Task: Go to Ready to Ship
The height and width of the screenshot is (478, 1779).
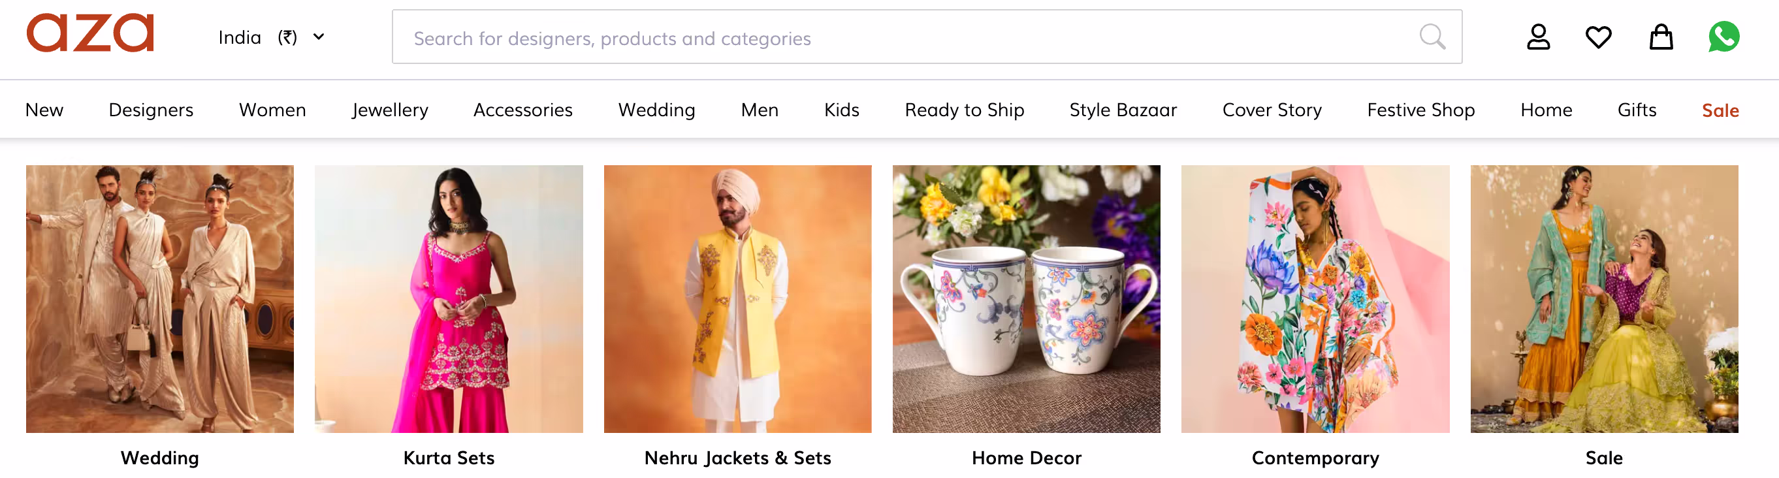Action: [x=964, y=110]
